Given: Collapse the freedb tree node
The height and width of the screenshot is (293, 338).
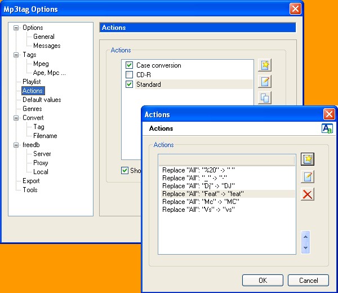Looking at the screenshot, I should pos(16,145).
